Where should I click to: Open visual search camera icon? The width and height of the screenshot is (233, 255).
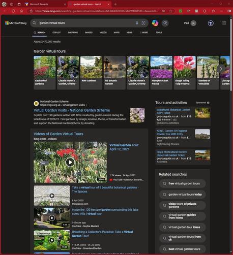(x=143, y=23)
